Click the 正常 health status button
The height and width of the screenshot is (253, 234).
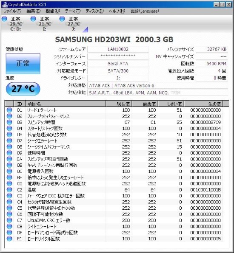(x=23, y=64)
